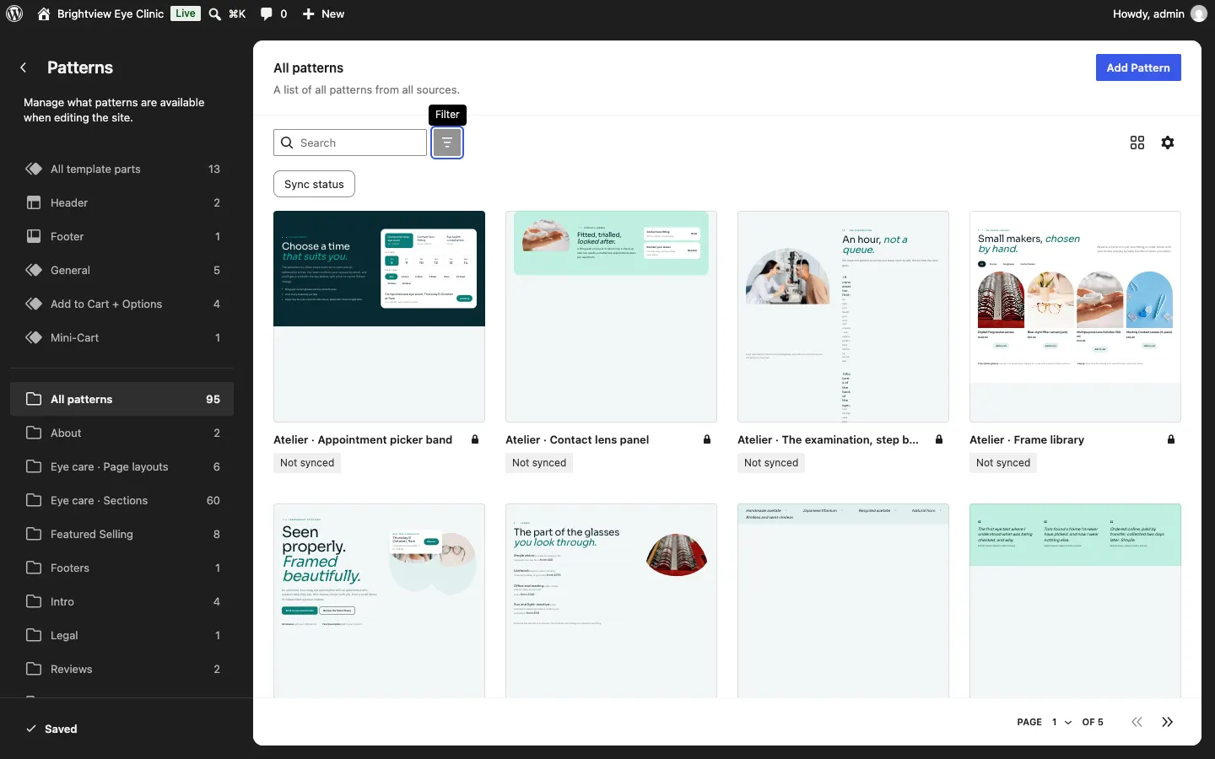
Task: Click the admin avatar icon
Action: [1199, 13]
